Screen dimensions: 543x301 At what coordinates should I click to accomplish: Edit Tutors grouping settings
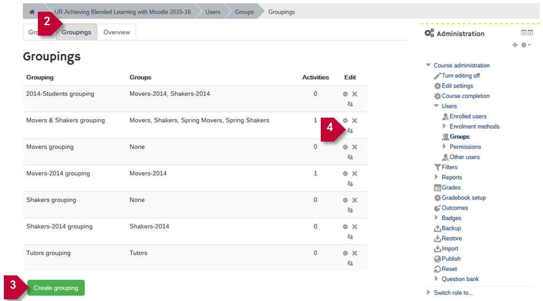[x=345, y=253]
